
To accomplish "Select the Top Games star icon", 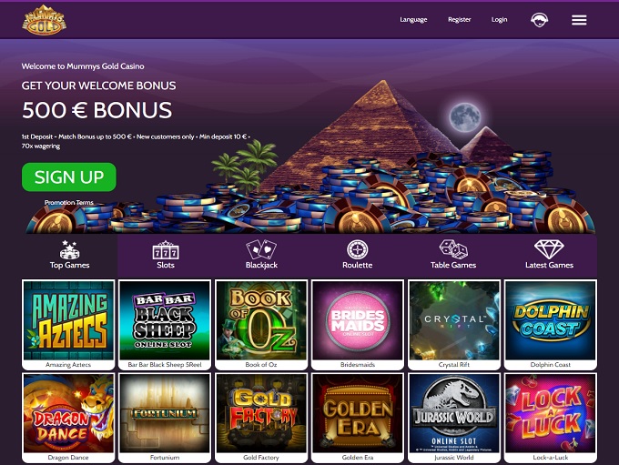I will (69, 250).
